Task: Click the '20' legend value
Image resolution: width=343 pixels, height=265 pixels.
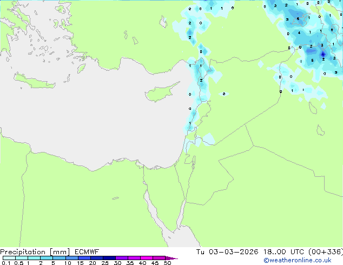Action: (x=93, y=263)
